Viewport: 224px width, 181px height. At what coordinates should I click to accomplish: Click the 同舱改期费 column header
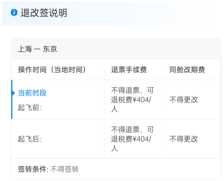coord(187,70)
